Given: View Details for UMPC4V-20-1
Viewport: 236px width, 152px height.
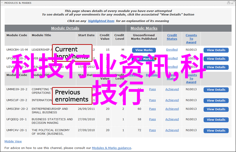Looking at the screenshot, I should click(216, 131).
